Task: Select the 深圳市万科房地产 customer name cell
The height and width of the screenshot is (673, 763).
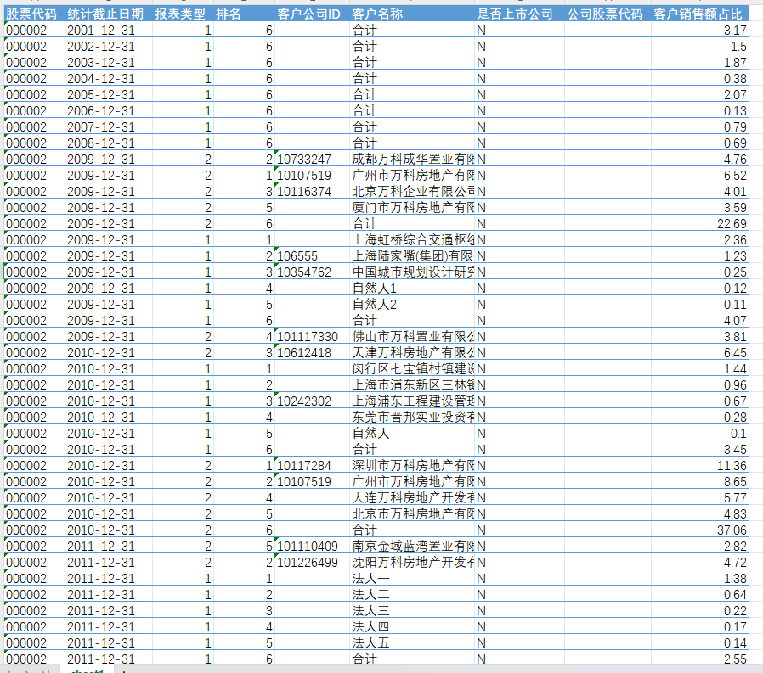Action: click(x=412, y=466)
